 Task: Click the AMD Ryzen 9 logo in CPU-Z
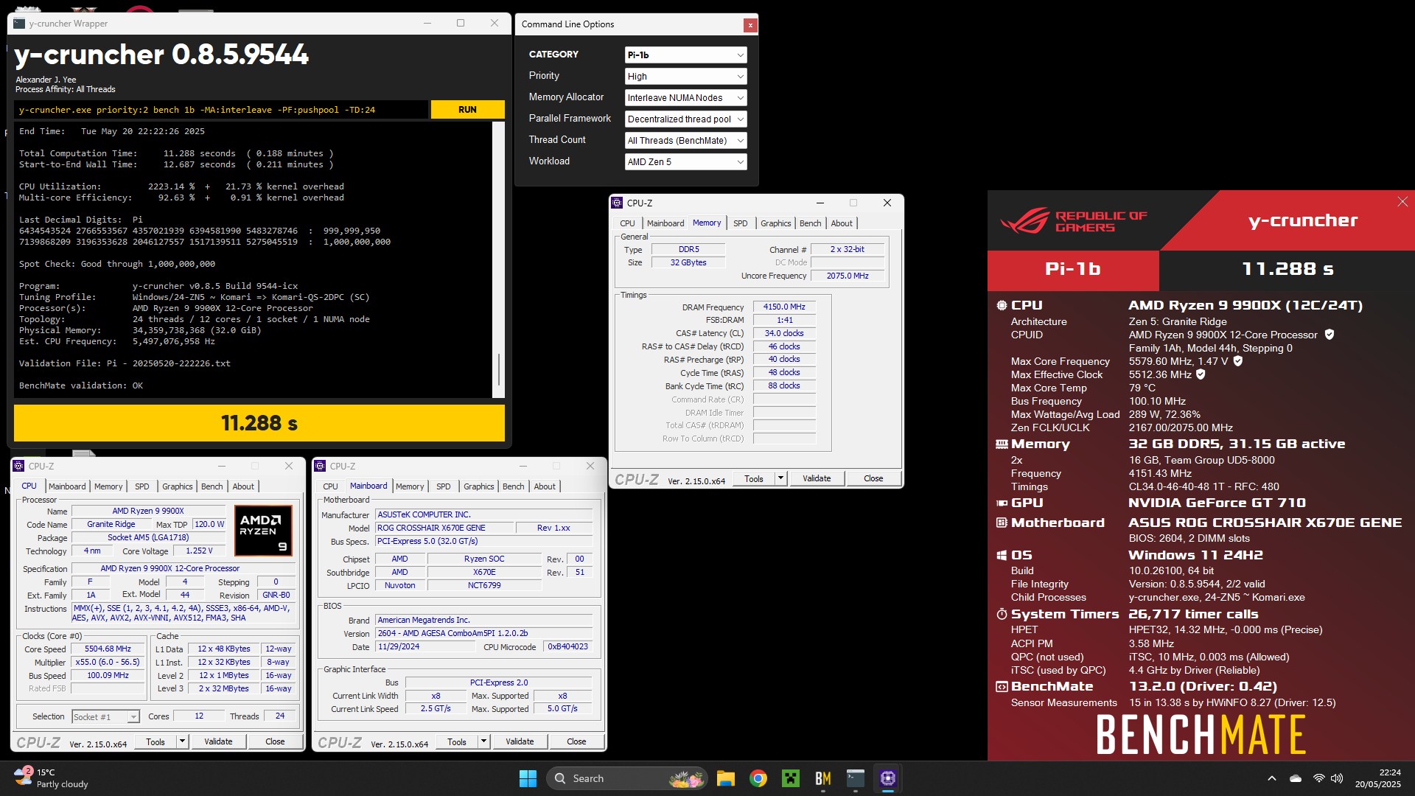(x=263, y=531)
